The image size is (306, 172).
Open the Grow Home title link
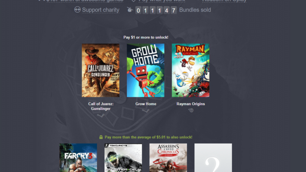pyautogui.click(x=146, y=104)
